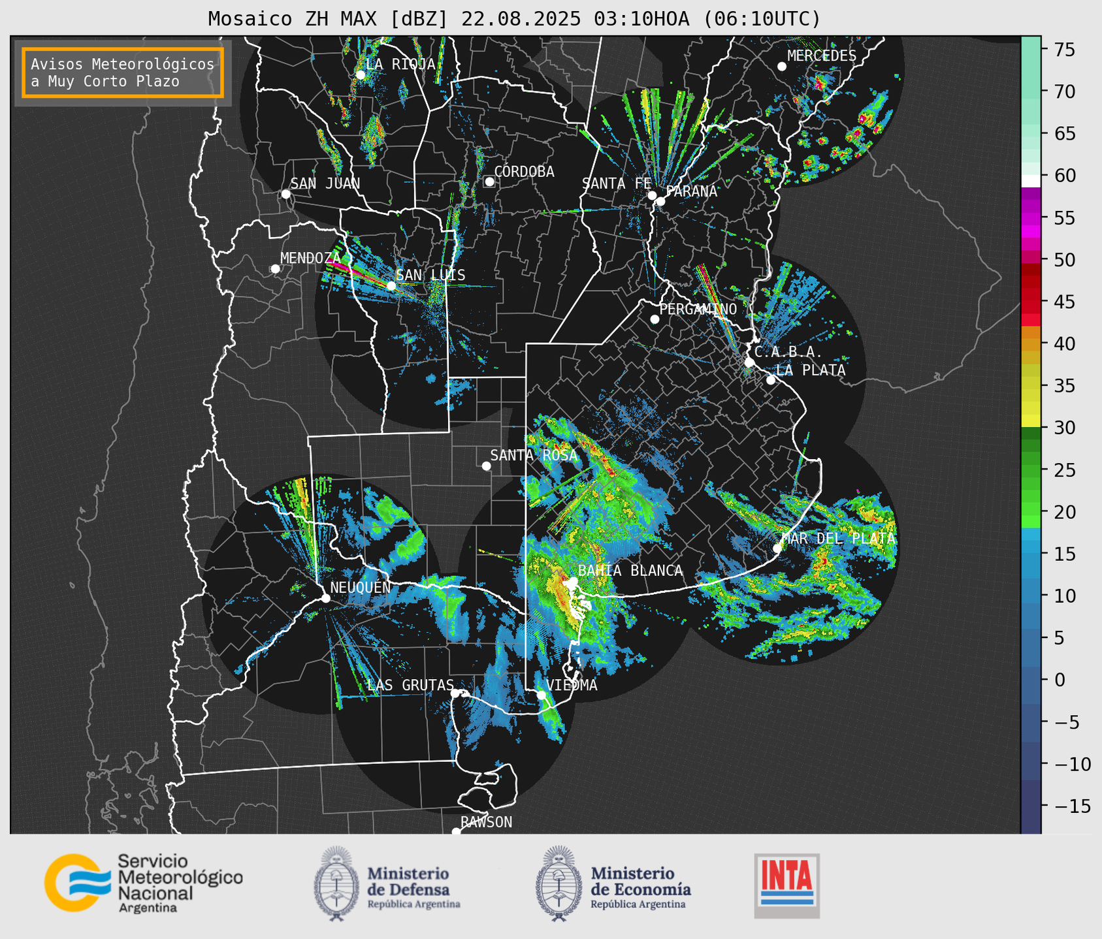The width and height of the screenshot is (1102, 939).
Task: Click the PERGAMINO label on the map
Action: click(698, 309)
